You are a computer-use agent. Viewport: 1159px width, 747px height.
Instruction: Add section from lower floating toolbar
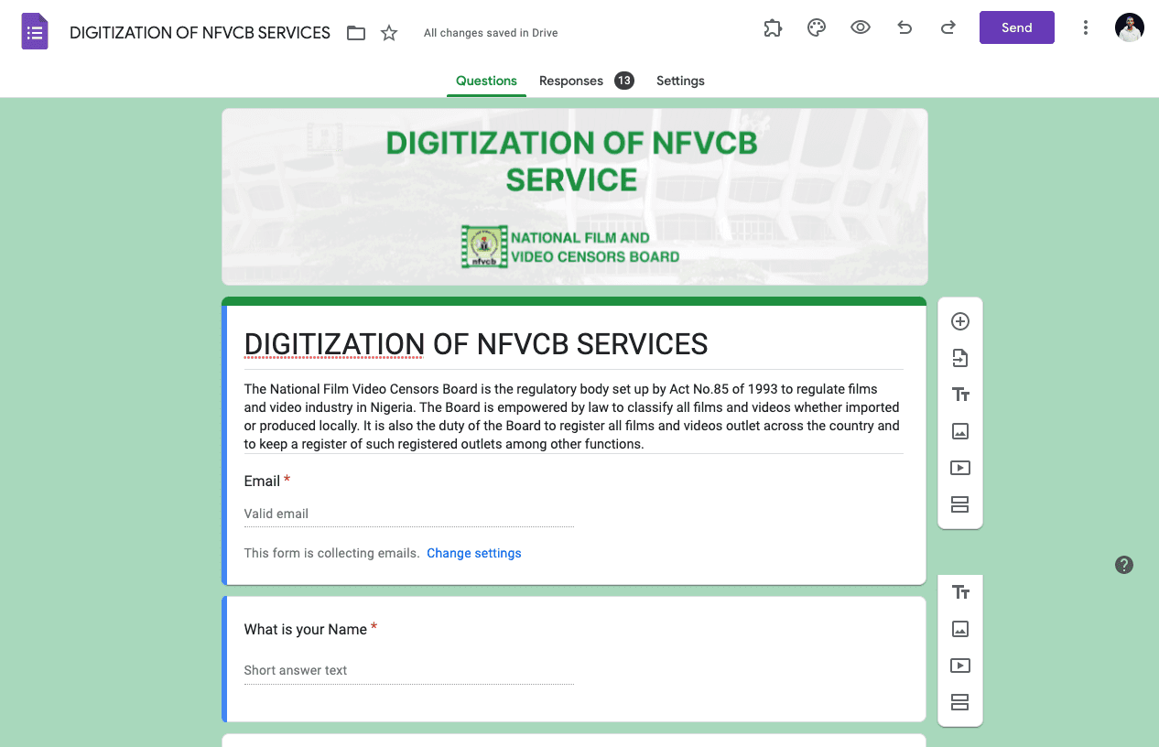pos(960,702)
